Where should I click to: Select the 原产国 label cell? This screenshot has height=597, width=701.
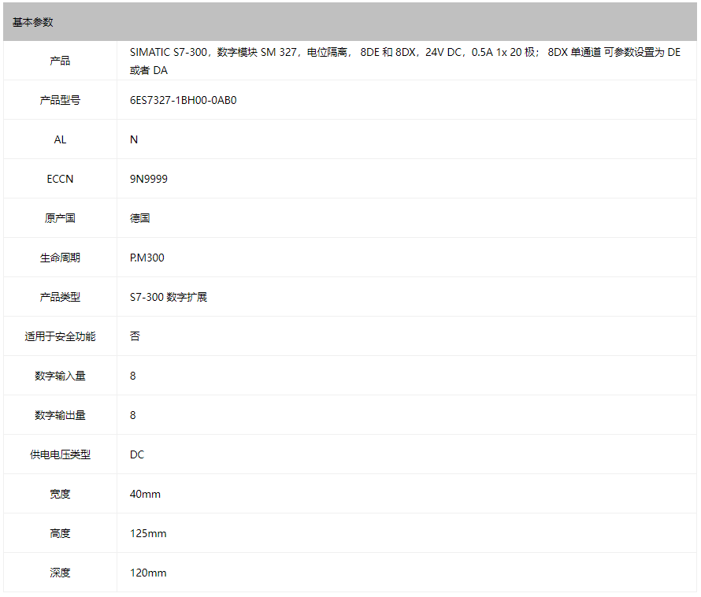point(60,218)
